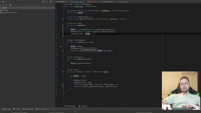Click the hammer quick-action icon in the gutter
The height and width of the screenshot is (113, 201).
[x=59, y=34]
